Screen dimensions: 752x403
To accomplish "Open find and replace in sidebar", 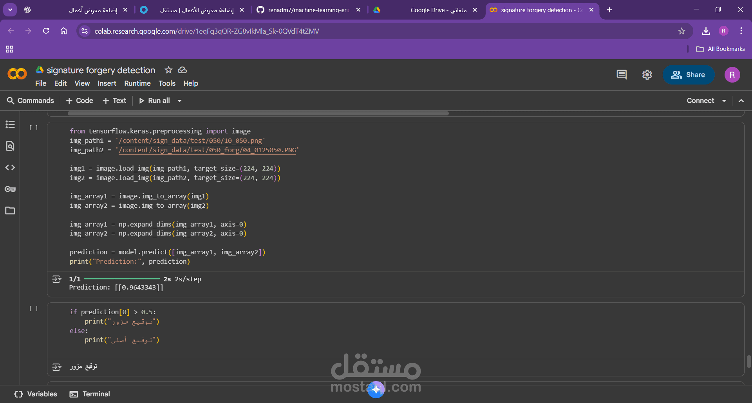I will 10,146.
